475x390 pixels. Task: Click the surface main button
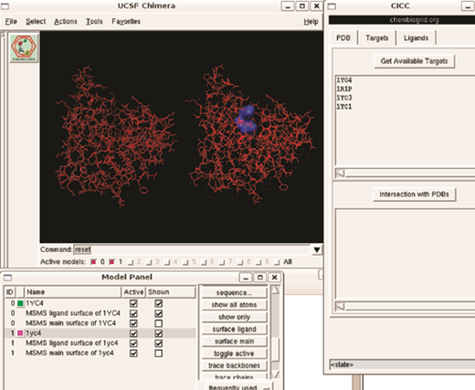(x=234, y=342)
